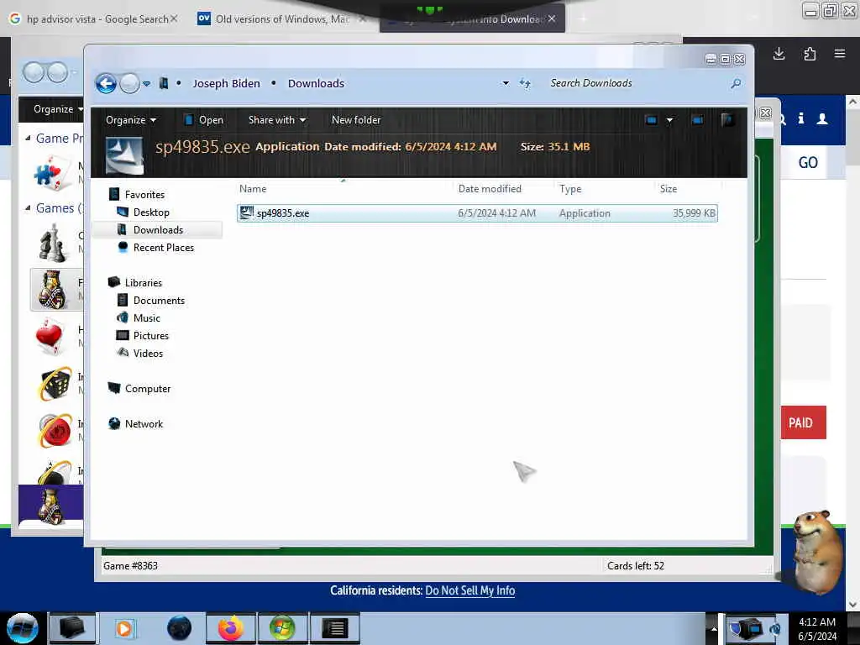The width and height of the screenshot is (860, 645).
Task: Select Computer in navigation pane
Action: click(x=148, y=388)
